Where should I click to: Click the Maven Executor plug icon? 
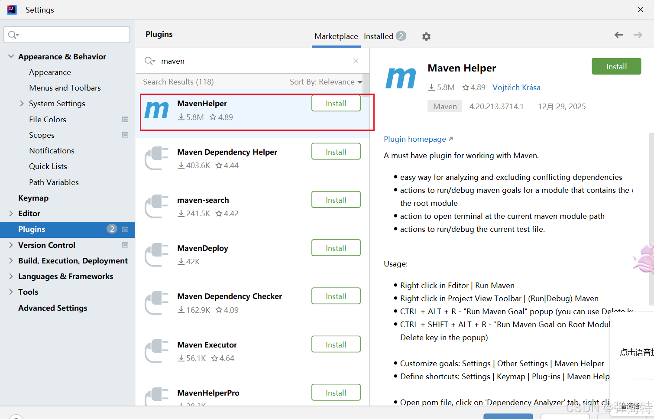pyautogui.click(x=156, y=351)
